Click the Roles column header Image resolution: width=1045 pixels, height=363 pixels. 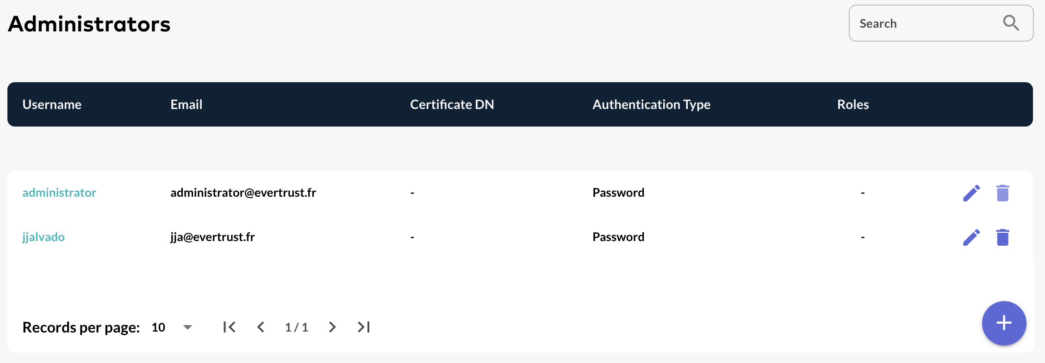(853, 104)
